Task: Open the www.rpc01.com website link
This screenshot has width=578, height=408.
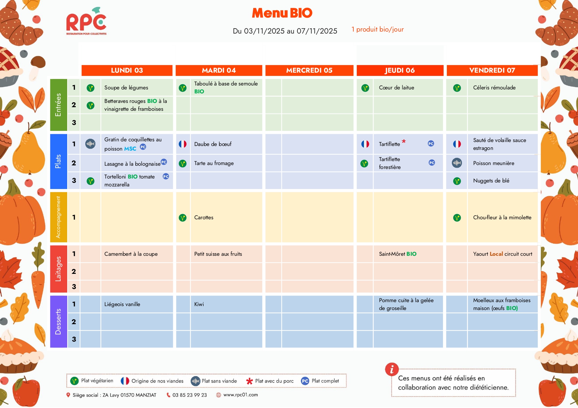Action: (240, 395)
